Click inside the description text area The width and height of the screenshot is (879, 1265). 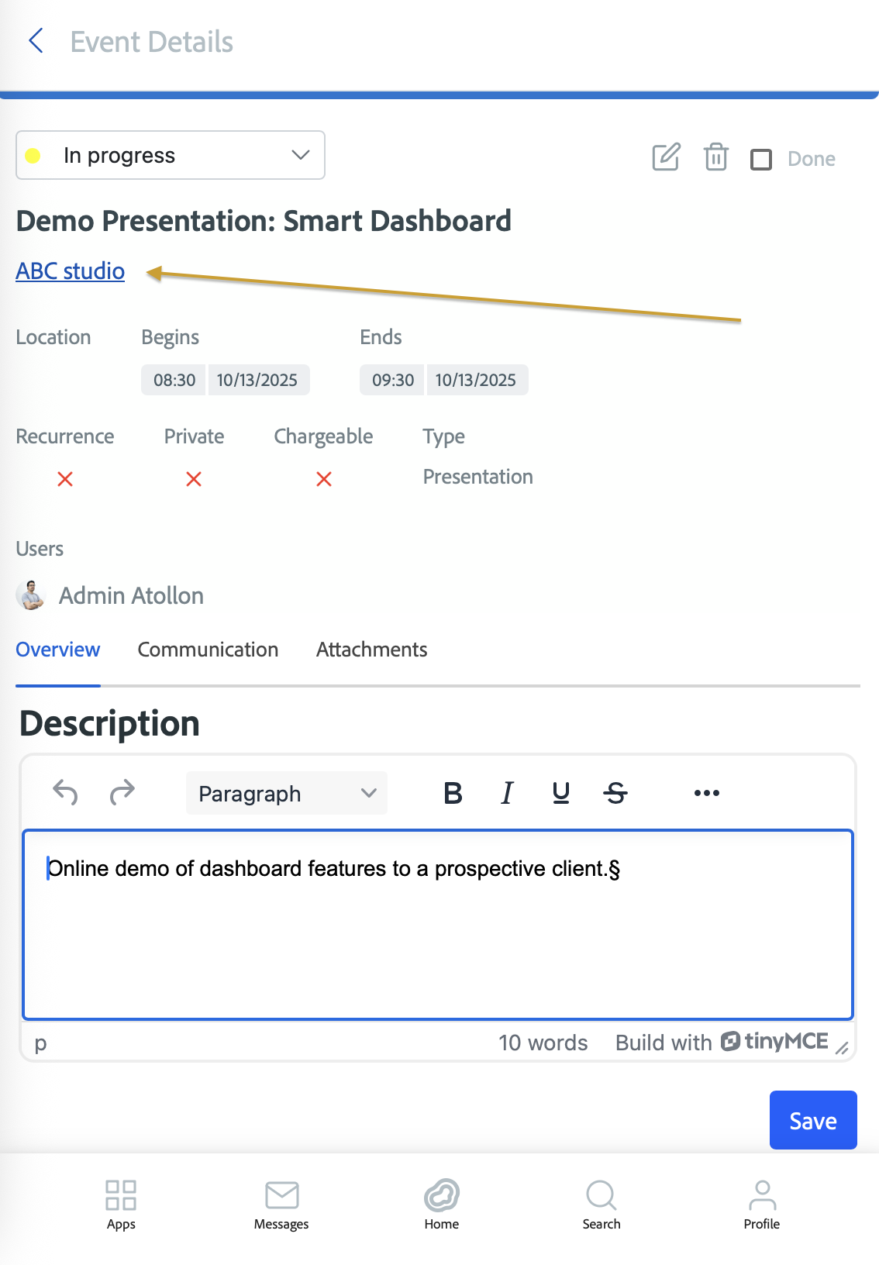click(438, 930)
